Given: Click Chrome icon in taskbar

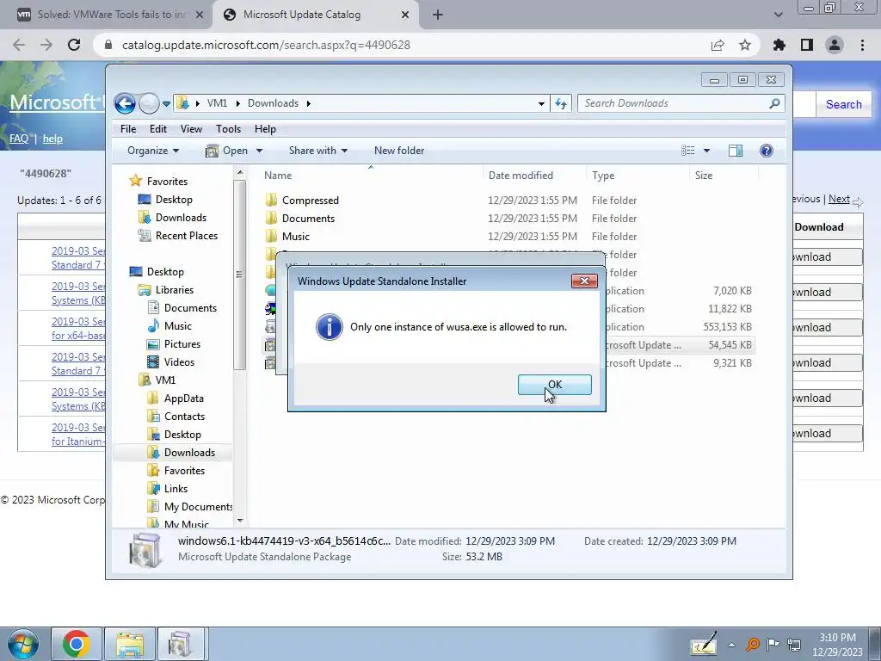Looking at the screenshot, I should pos(76,644).
